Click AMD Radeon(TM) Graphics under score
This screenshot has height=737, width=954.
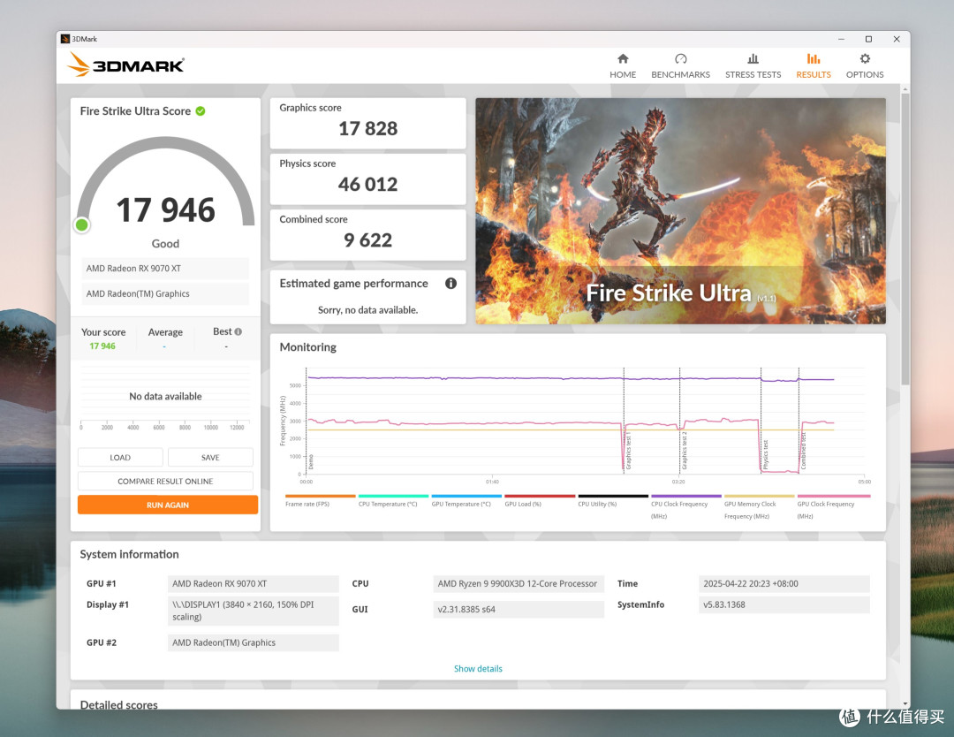pyautogui.click(x=165, y=294)
